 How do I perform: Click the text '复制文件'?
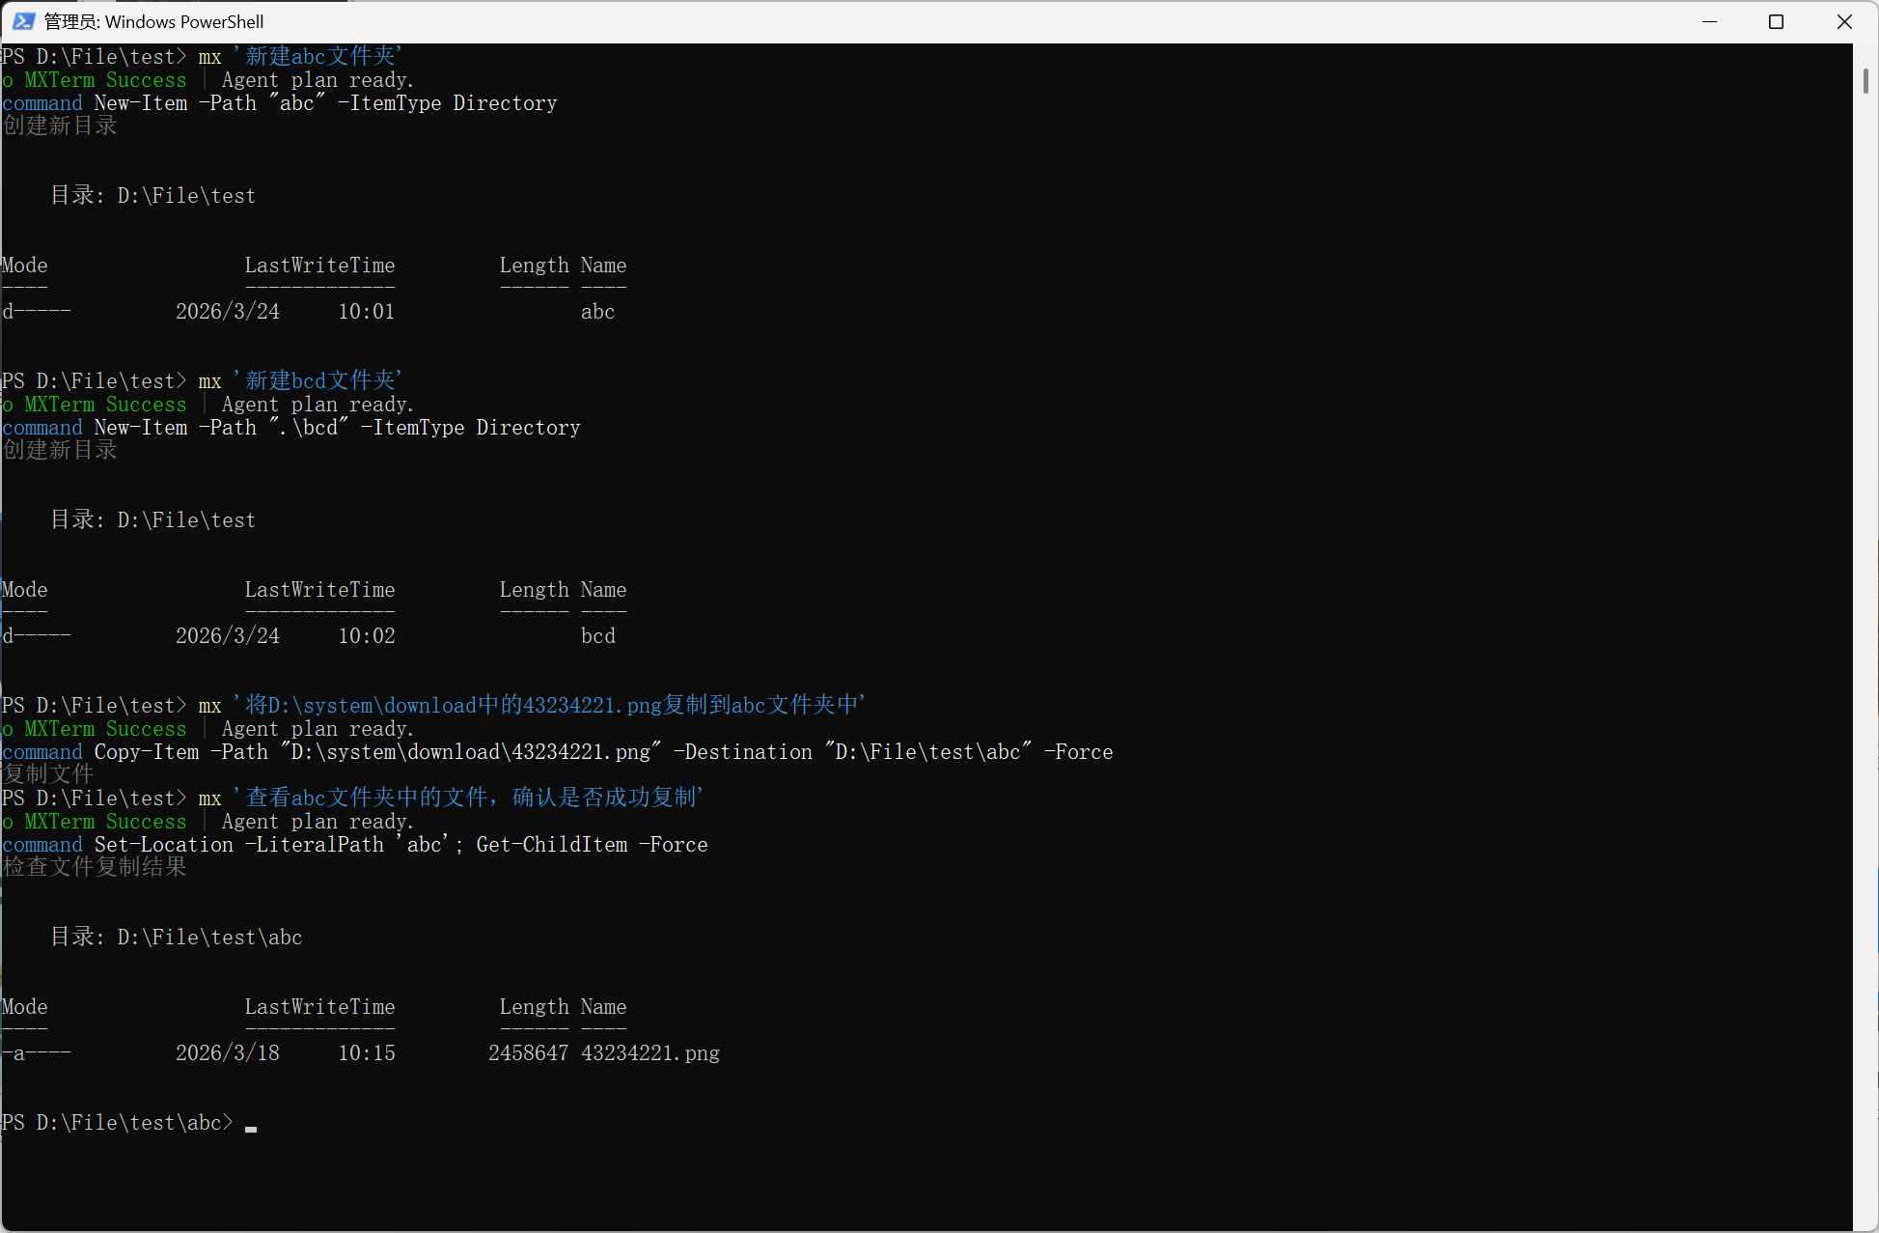[48, 773]
